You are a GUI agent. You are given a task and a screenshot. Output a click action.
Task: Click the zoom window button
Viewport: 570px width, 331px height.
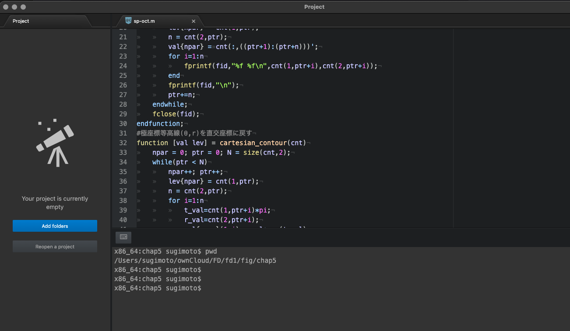pyautogui.click(x=23, y=7)
